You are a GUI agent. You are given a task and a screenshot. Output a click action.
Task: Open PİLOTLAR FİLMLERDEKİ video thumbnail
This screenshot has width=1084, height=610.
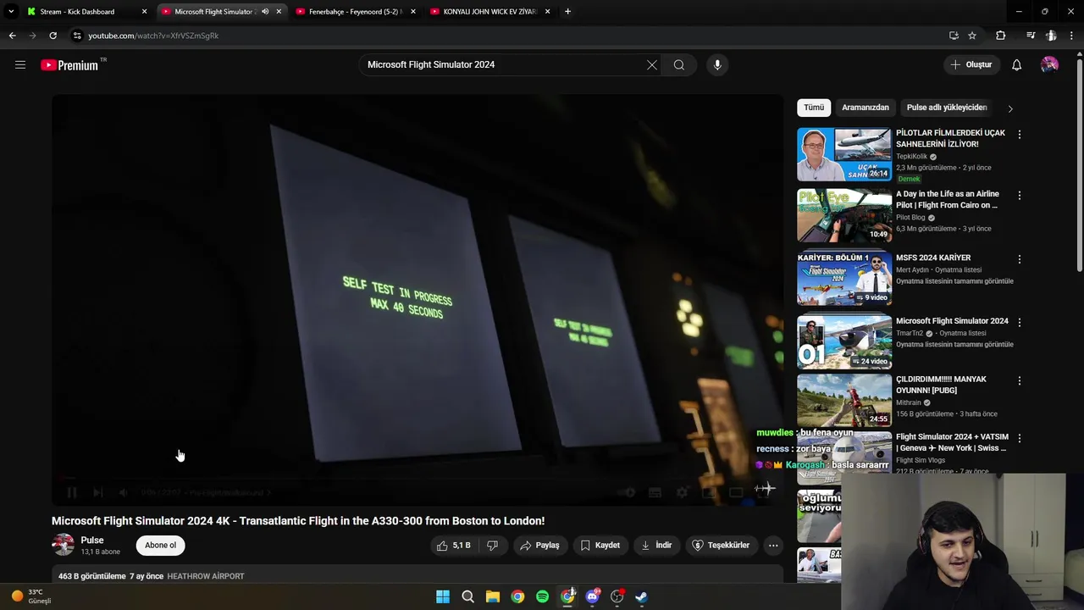click(844, 154)
